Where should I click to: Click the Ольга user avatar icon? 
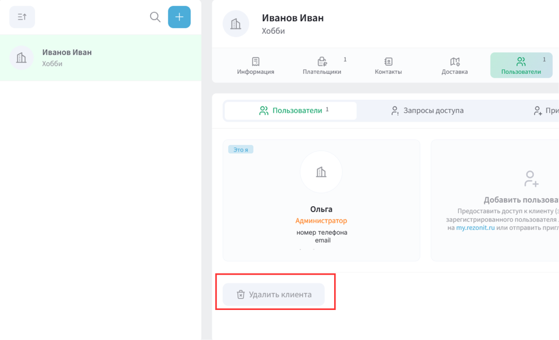click(321, 172)
